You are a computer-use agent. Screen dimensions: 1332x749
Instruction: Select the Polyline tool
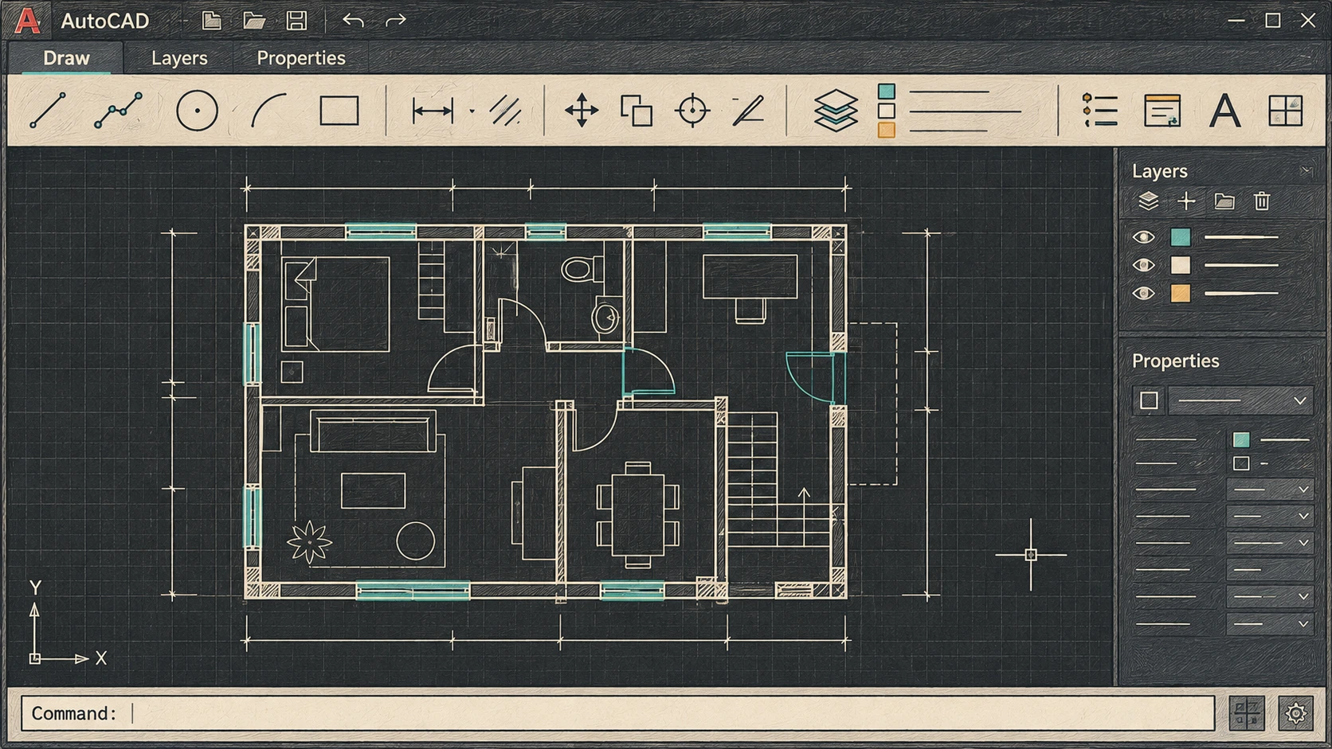pos(118,110)
